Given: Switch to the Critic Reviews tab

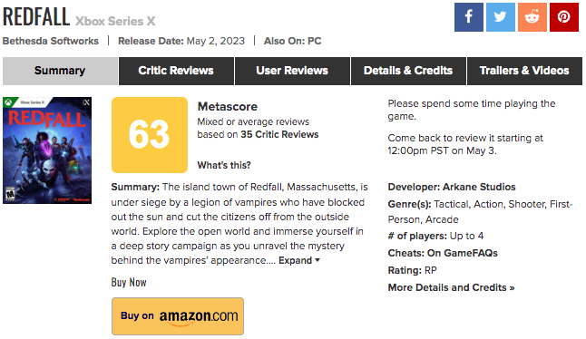Looking at the screenshot, I should pos(176,71).
